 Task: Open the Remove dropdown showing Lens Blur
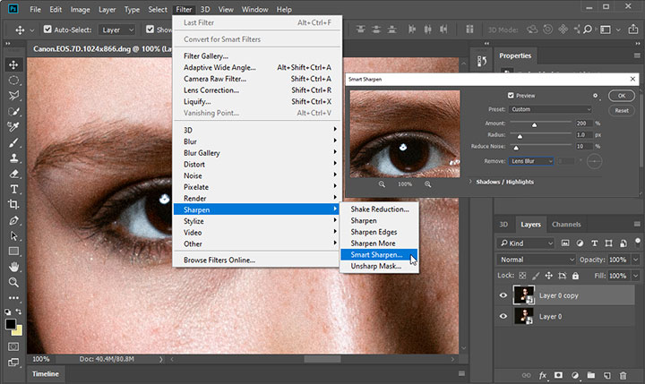(530, 160)
